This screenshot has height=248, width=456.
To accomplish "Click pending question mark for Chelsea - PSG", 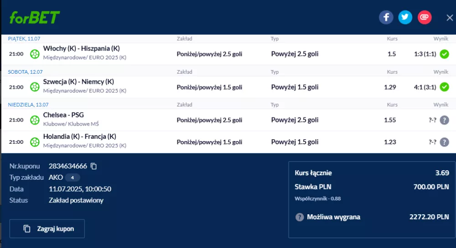I will [x=444, y=120].
